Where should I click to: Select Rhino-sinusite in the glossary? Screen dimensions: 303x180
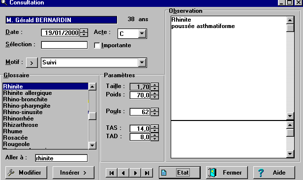pos(45,112)
